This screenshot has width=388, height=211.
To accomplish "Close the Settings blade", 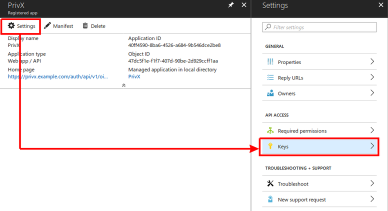I will point(381,5).
